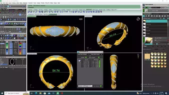Click the blue box icon in solid toolbar
This screenshot has height=95, width=169.
40,12
